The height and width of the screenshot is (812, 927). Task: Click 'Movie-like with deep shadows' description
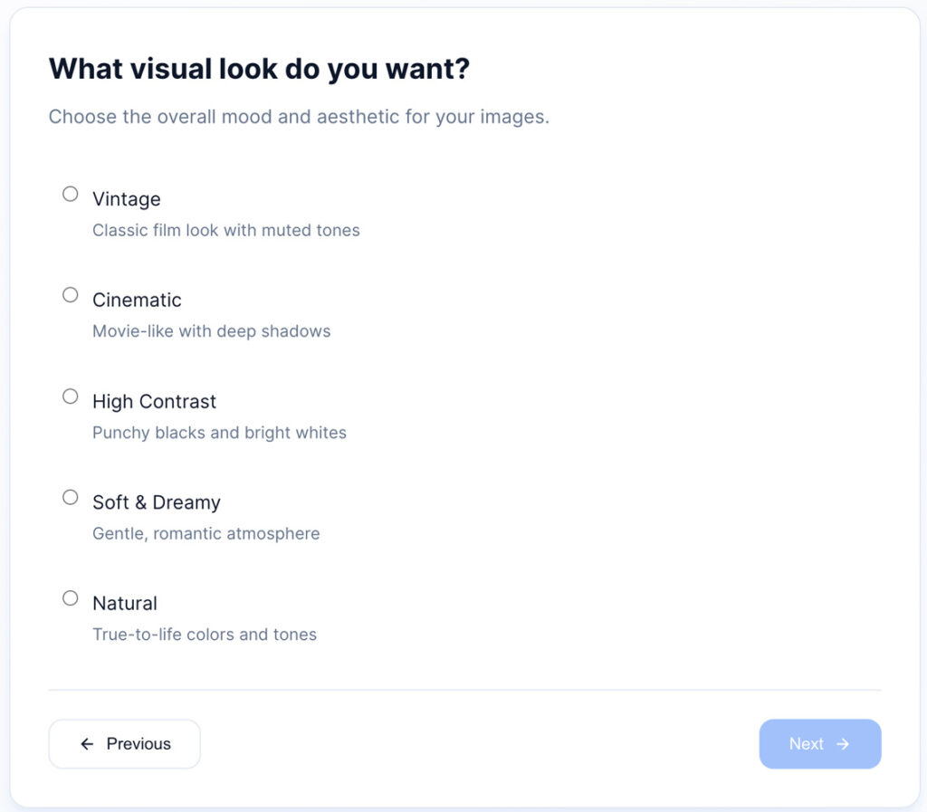212,331
